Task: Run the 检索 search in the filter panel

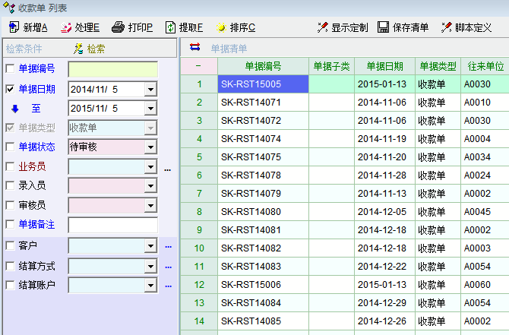Action: tap(90, 49)
